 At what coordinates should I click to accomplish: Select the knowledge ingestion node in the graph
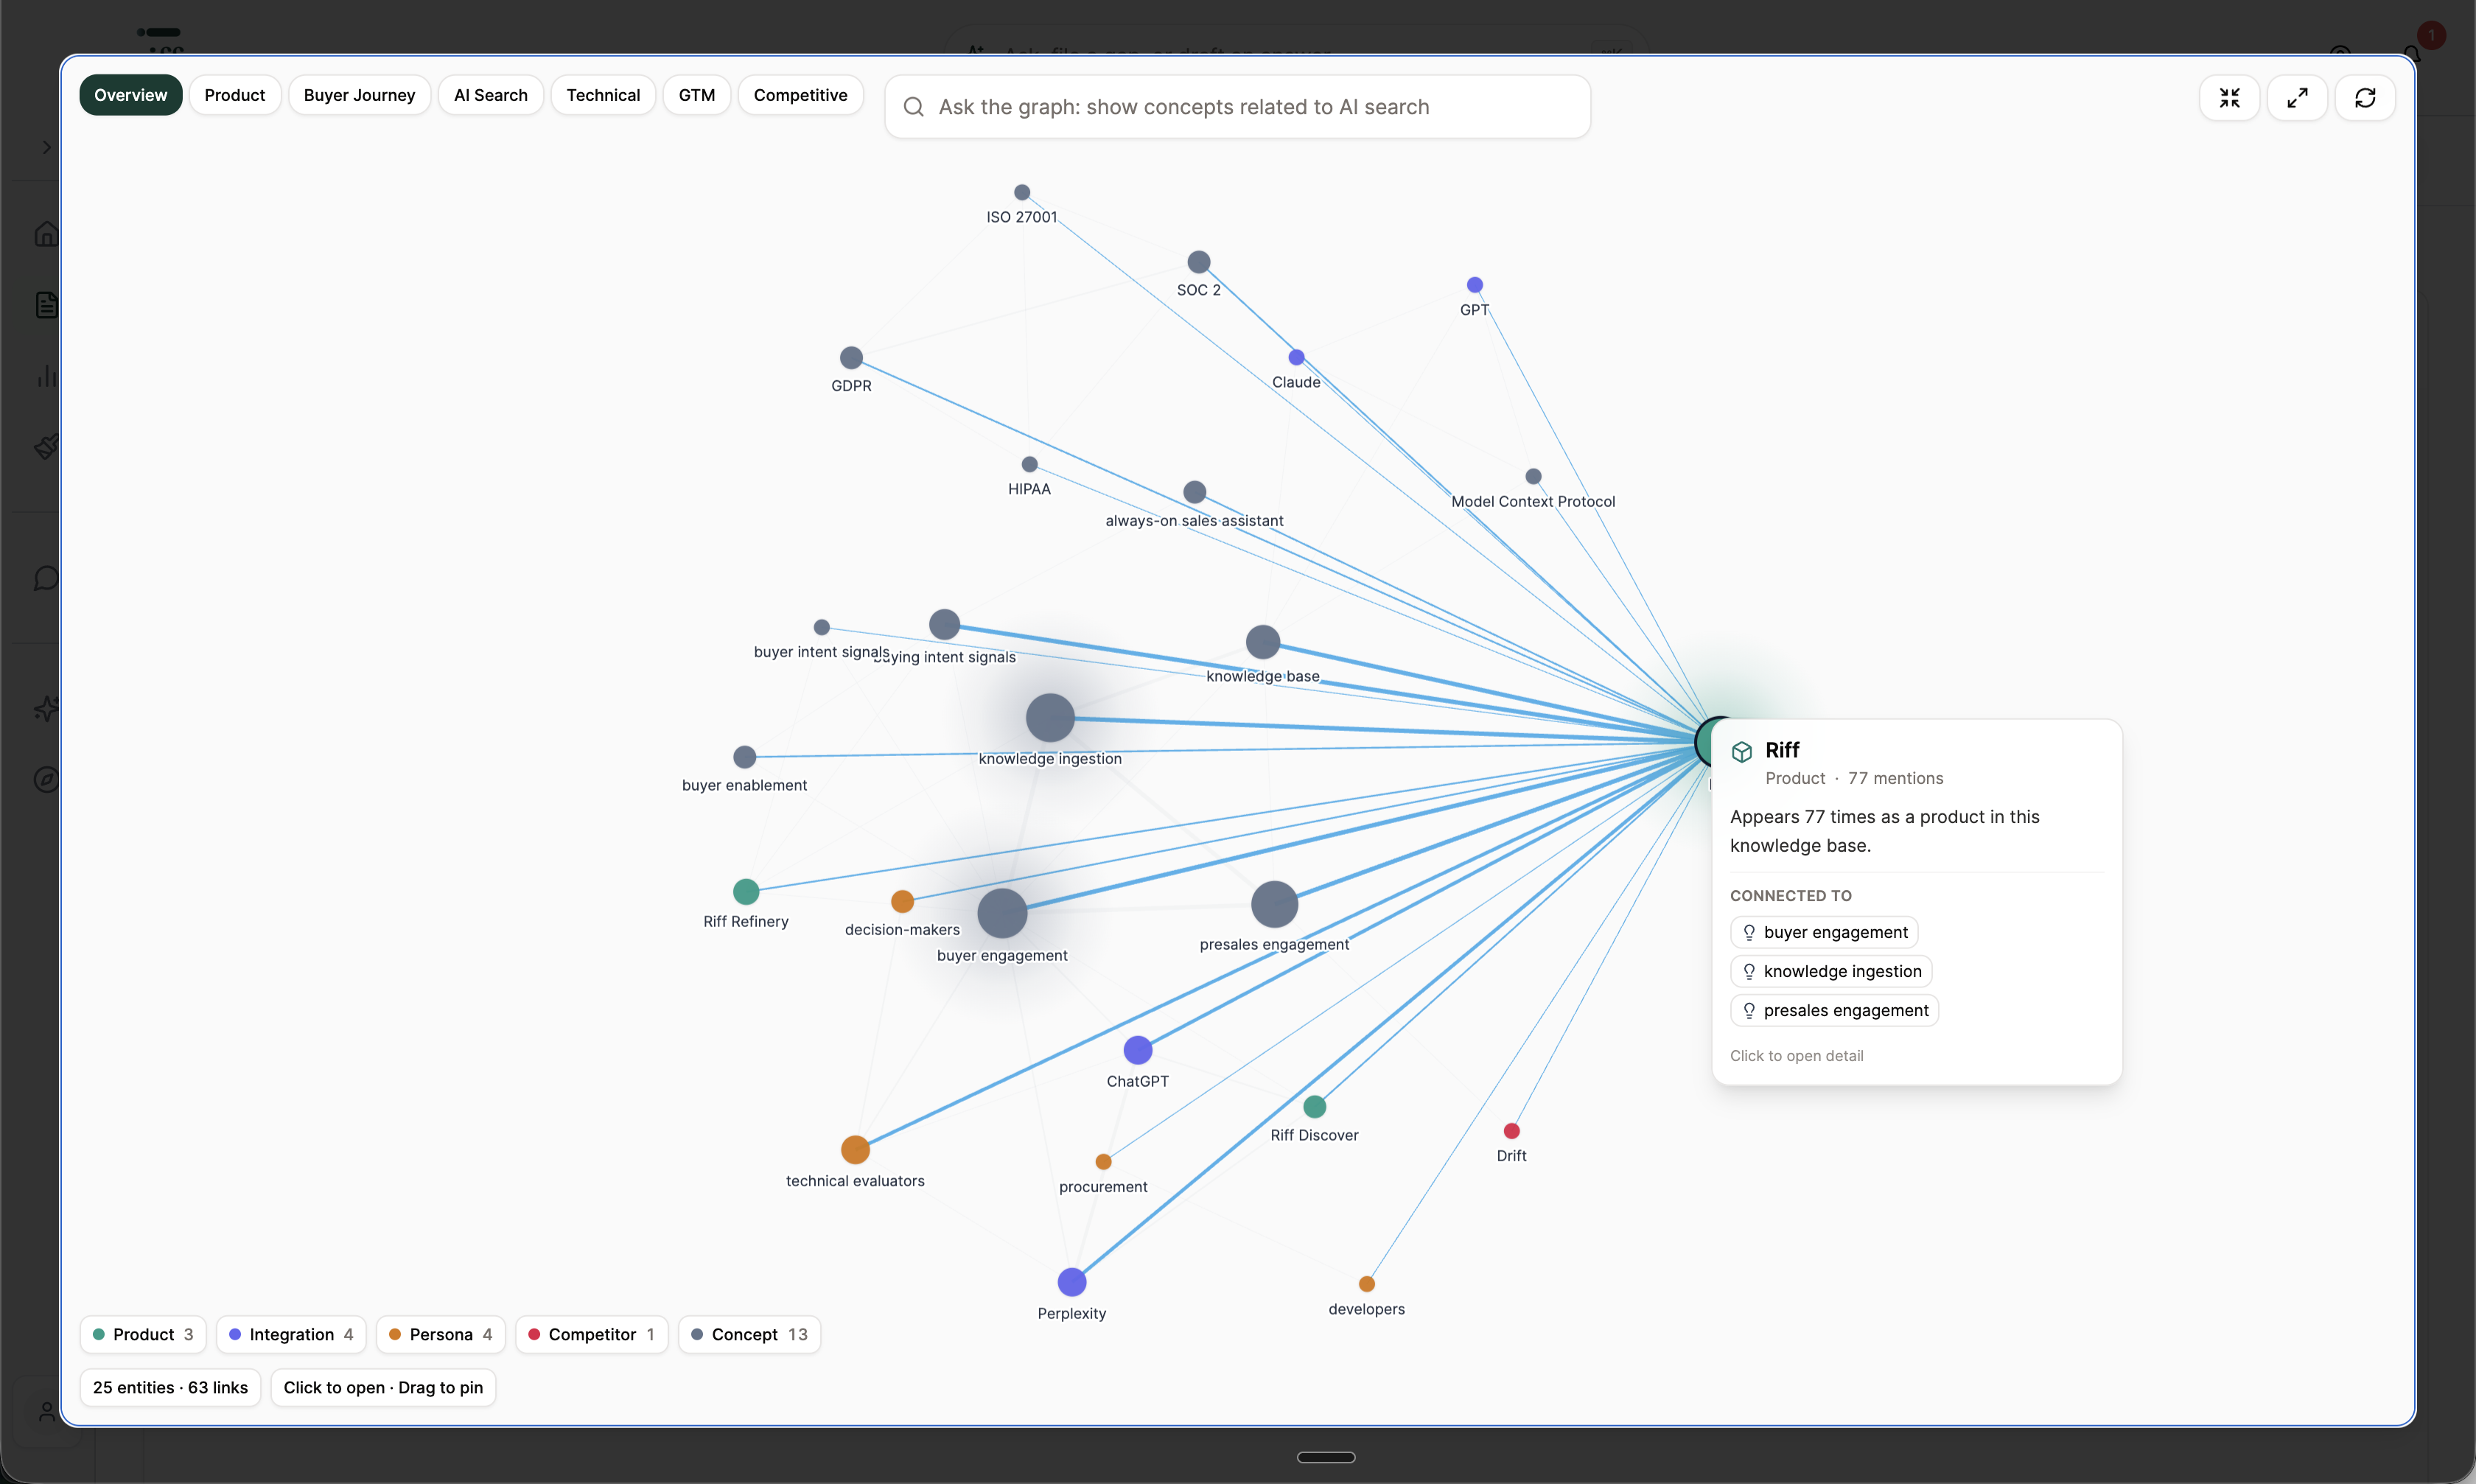[1050, 718]
